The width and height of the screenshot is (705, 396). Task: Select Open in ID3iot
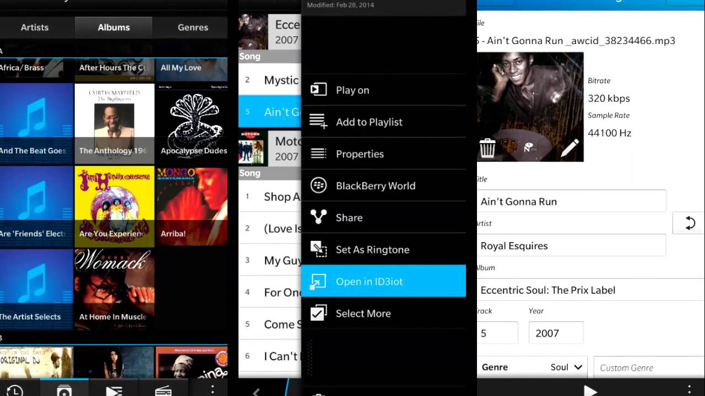pos(384,282)
